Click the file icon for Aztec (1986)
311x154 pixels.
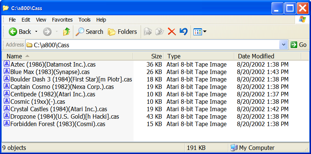[x=6, y=64]
